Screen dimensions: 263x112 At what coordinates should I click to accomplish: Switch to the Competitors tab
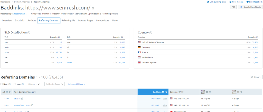coord(102,20)
